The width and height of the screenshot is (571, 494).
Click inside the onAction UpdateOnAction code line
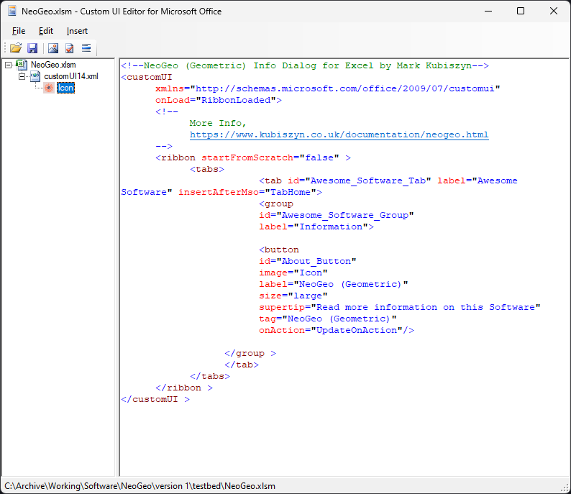pyautogui.click(x=336, y=330)
